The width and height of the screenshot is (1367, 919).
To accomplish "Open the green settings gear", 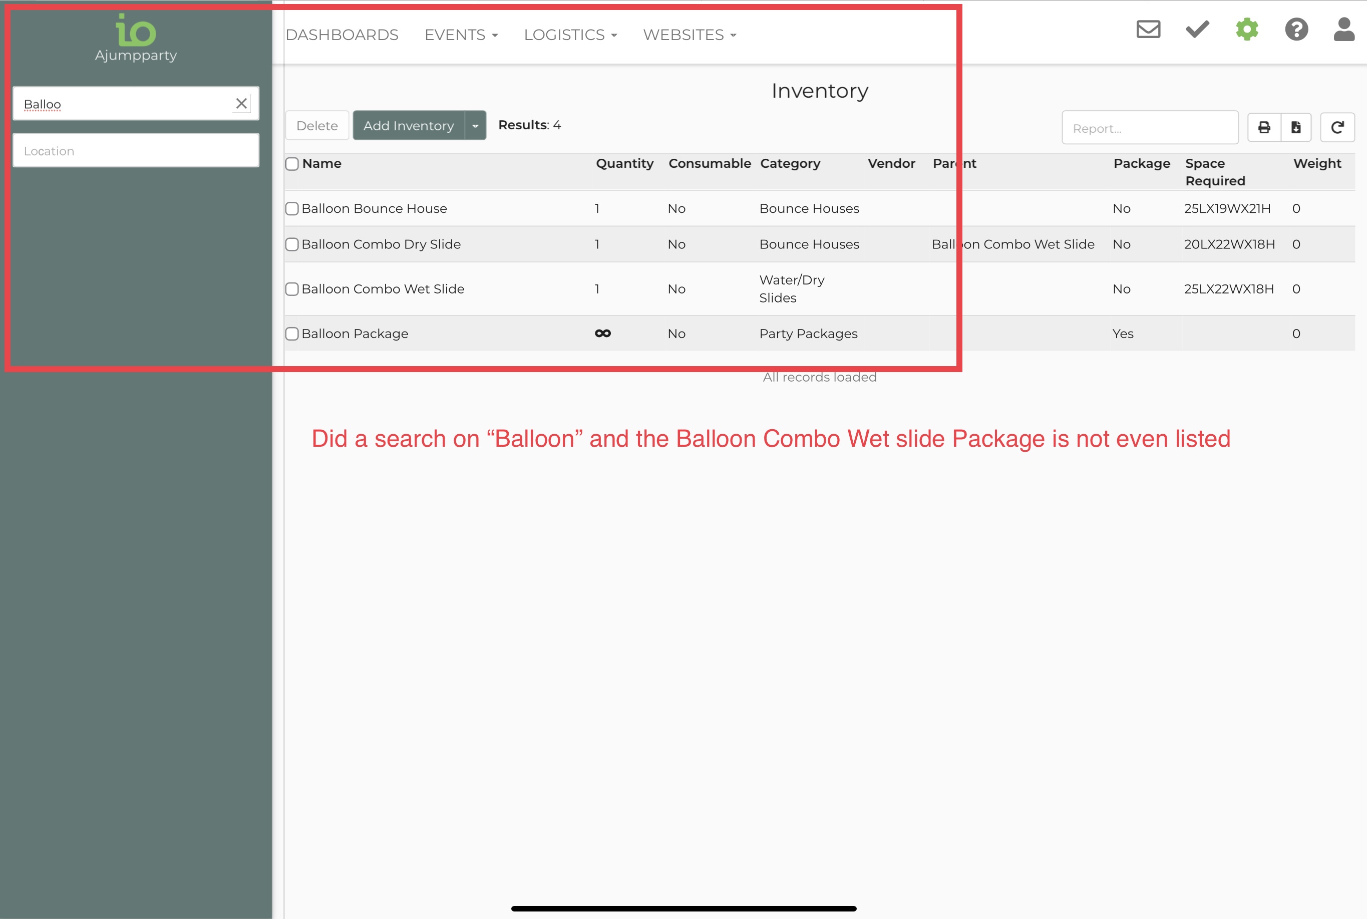I will click(x=1247, y=30).
